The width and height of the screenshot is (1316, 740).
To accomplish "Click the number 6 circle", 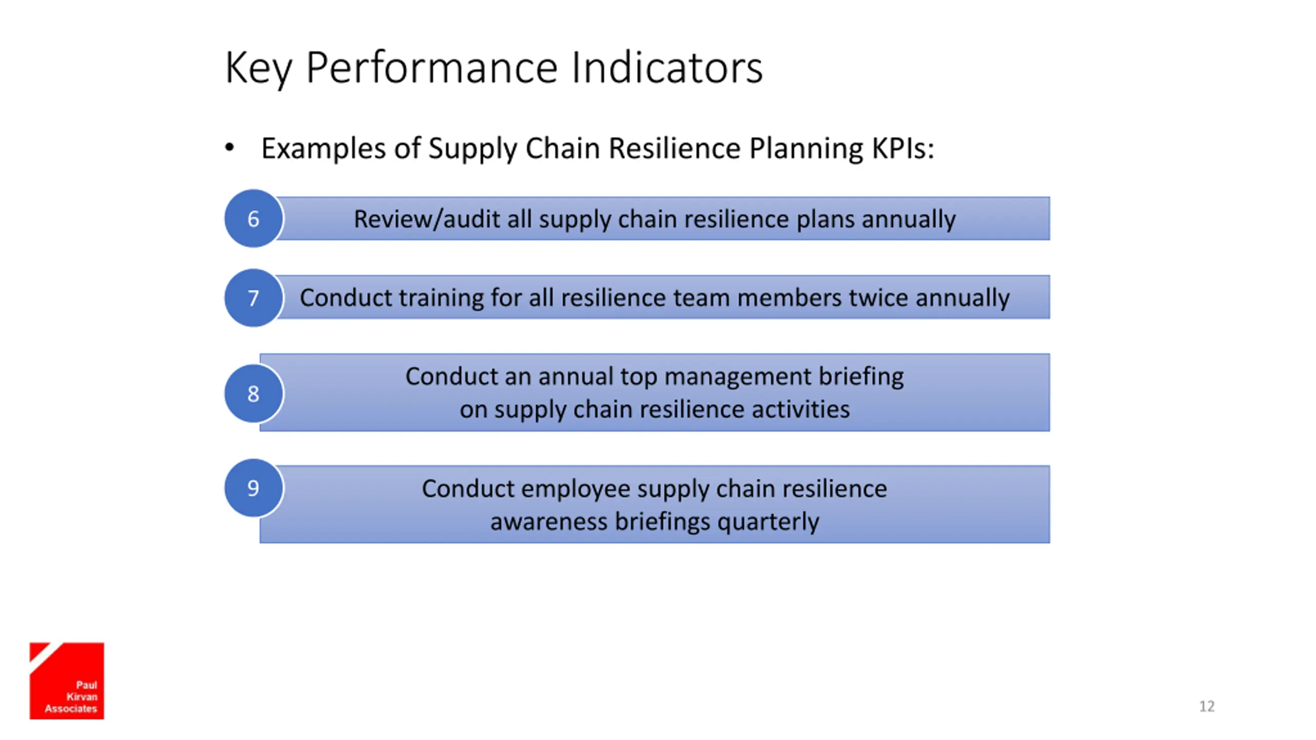I will pyautogui.click(x=253, y=218).
